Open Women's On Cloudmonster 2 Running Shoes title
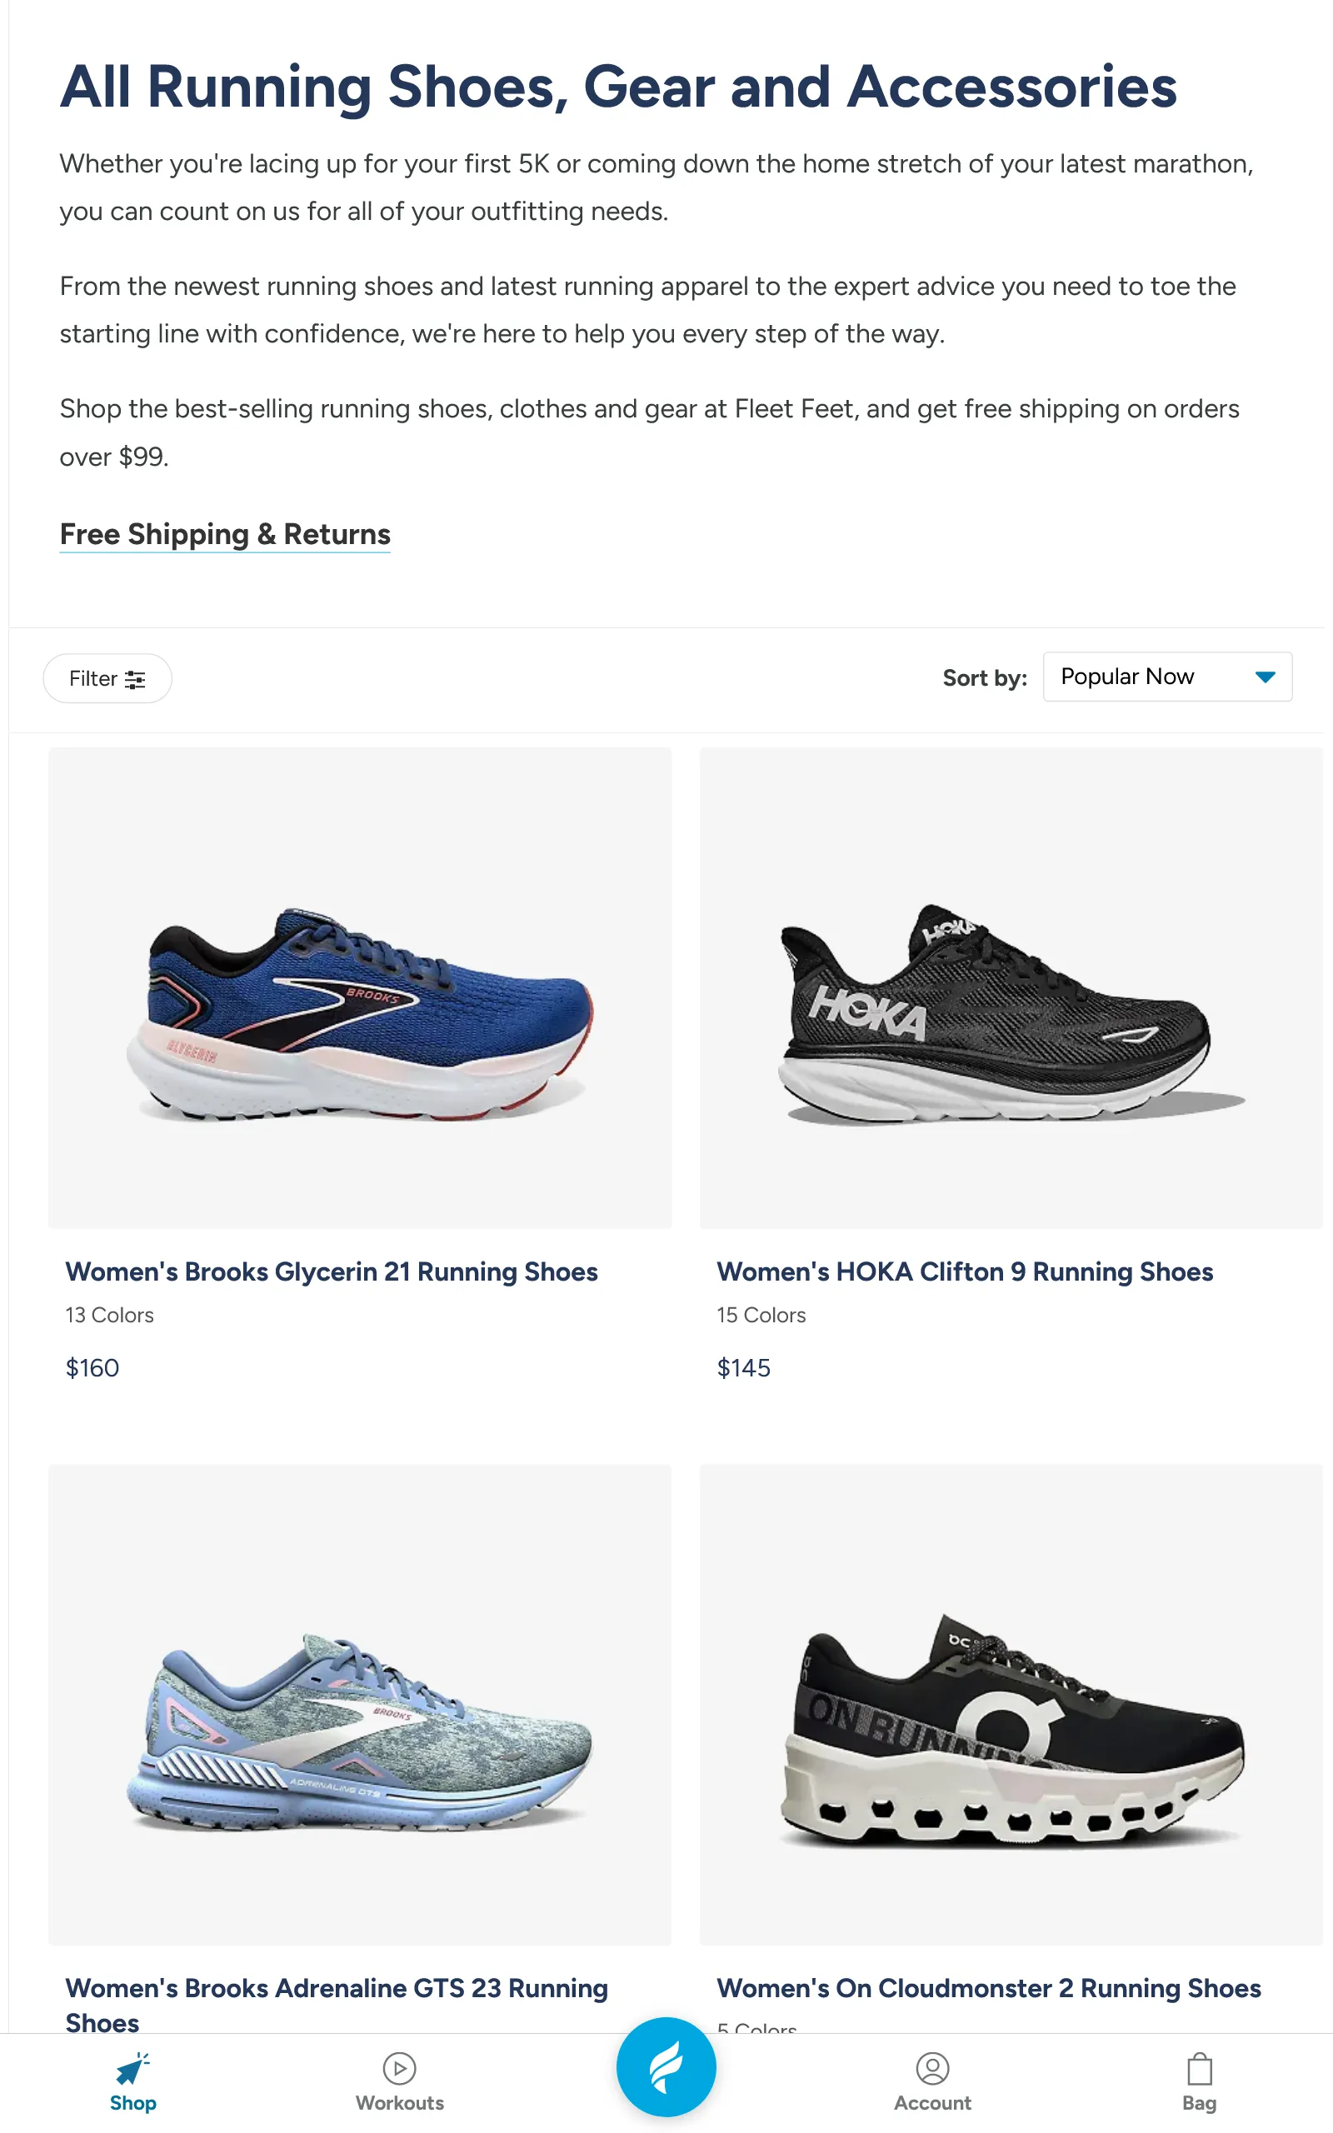The width and height of the screenshot is (1333, 2133). 988,1987
